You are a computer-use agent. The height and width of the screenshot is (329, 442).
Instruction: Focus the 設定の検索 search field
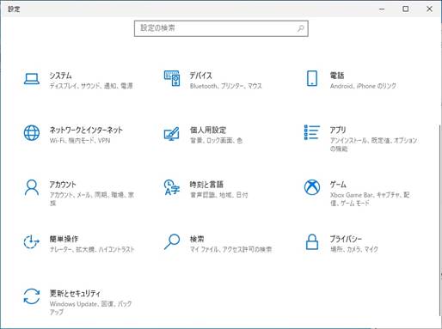click(x=221, y=28)
